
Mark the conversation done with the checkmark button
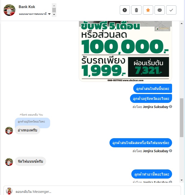point(171,10)
